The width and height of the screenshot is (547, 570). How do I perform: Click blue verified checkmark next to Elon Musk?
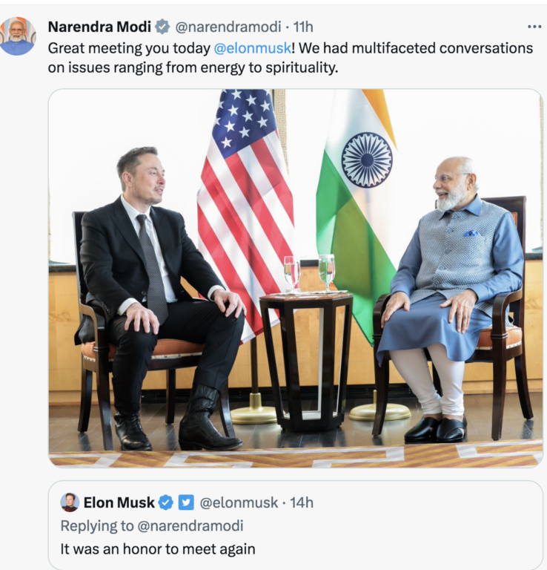166,502
